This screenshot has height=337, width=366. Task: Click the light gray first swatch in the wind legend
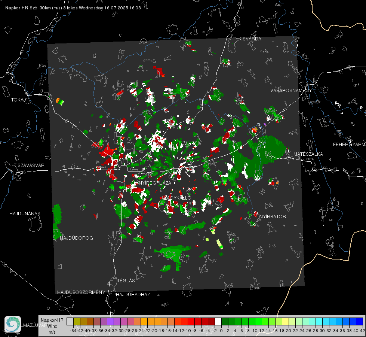pyautogui.click(x=70, y=321)
